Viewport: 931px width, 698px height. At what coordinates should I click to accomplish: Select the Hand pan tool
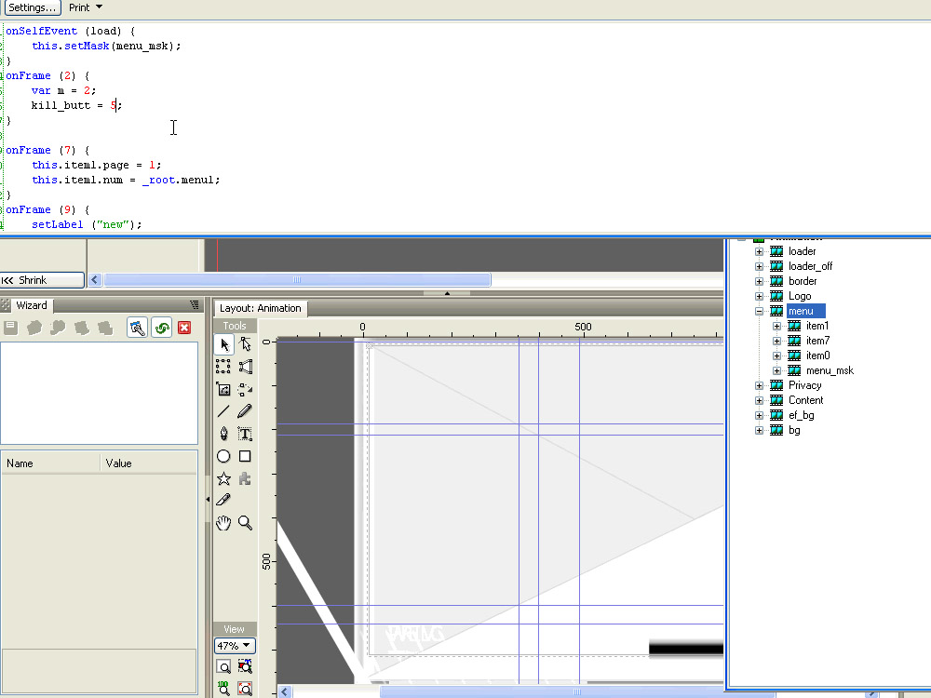click(223, 523)
